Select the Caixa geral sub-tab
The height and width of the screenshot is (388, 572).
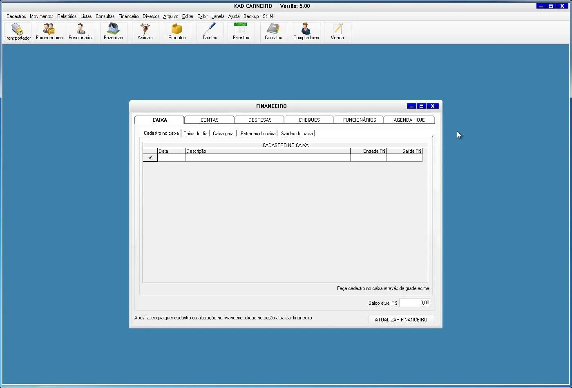coord(223,134)
